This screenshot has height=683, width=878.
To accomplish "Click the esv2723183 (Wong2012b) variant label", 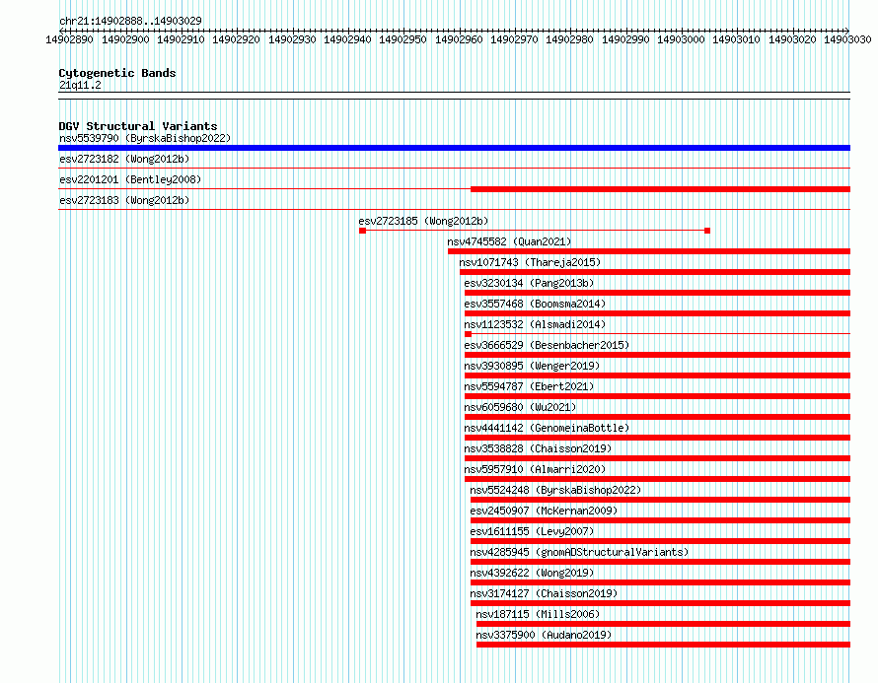I will pos(124,200).
